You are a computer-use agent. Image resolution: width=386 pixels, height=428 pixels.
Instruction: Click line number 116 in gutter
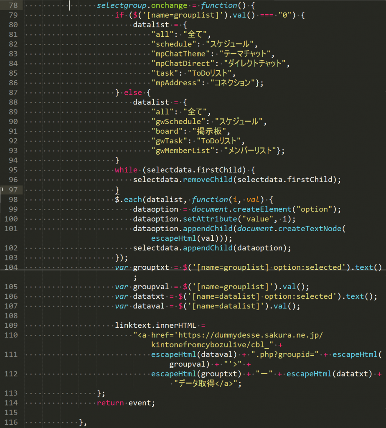(11, 422)
